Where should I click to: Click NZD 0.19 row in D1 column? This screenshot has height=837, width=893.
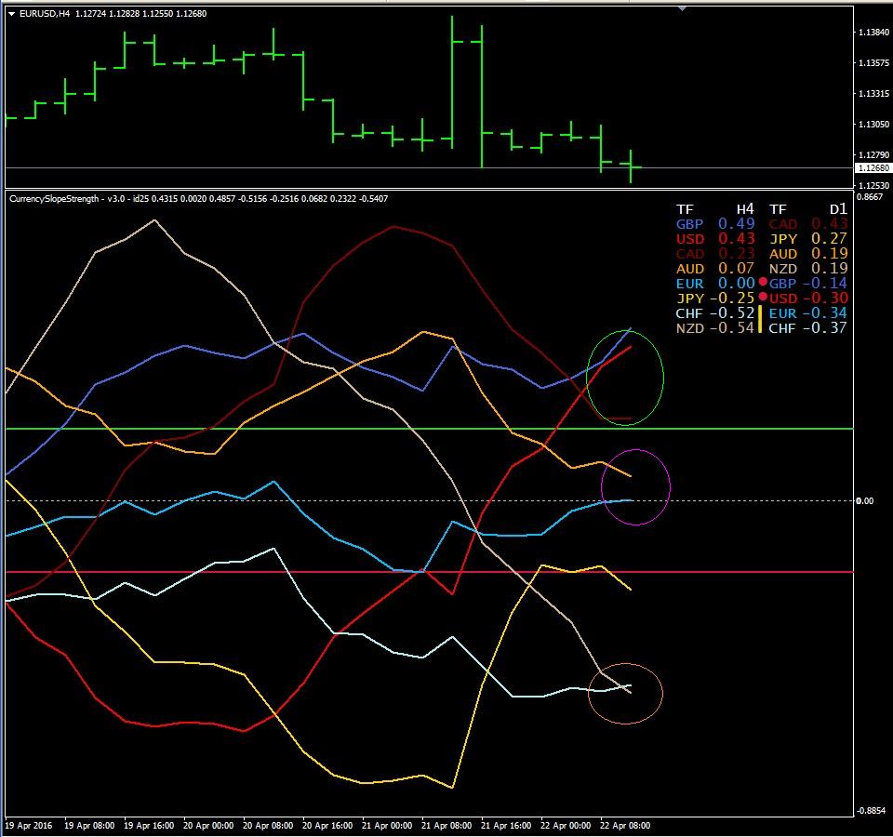click(808, 268)
